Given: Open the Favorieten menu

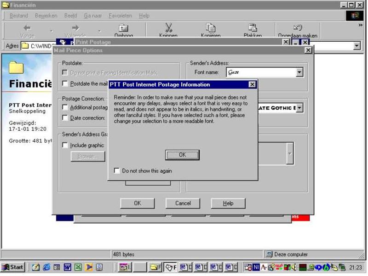Looking at the screenshot, I should [121, 16].
